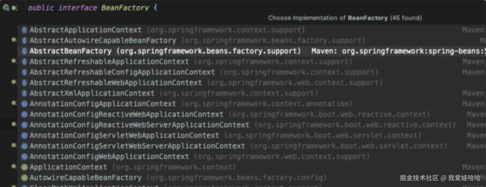This screenshot has height=187, width=486.
Task: Click the class icon beside AbstractApplicationContext
Action: pyautogui.click(x=24, y=30)
